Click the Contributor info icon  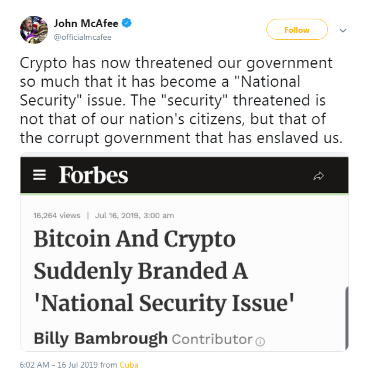[261, 341]
